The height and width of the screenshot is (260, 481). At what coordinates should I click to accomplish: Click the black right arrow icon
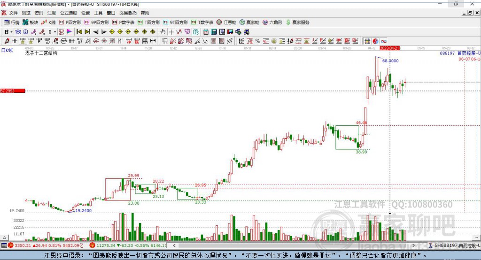(x=104, y=32)
